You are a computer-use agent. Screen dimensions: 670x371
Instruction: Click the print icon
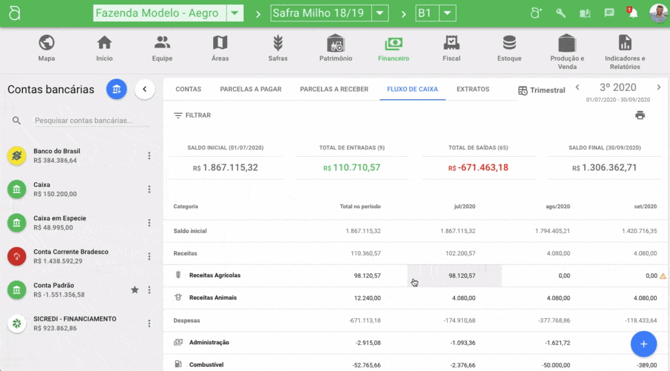click(640, 115)
